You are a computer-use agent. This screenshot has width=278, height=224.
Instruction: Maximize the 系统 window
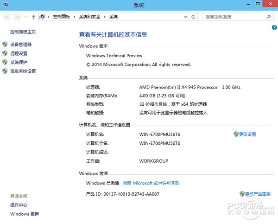click(x=258, y=4)
